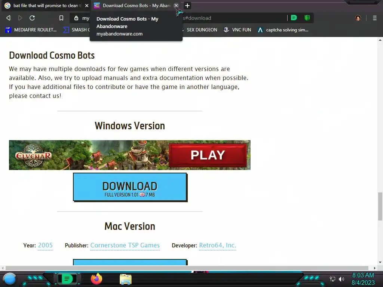Click the horizontal scrollbar left arrow
Screen dimensions: 383x287
(x=3, y=268)
